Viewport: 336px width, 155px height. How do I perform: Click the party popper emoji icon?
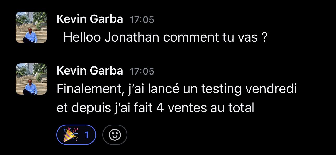[71, 135]
